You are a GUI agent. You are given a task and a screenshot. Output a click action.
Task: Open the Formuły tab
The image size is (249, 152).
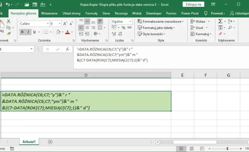[91, 14]
